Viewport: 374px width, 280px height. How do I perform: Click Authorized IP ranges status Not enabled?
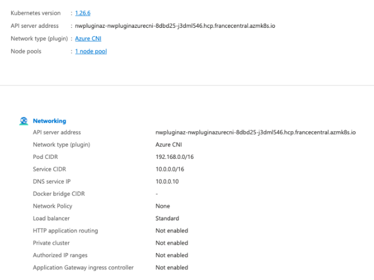coord(171,255)
